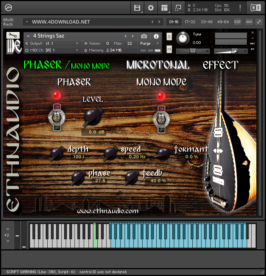Toggle the AUX sends view
This screenshot has width=266, height=276.
click(253, 44)
